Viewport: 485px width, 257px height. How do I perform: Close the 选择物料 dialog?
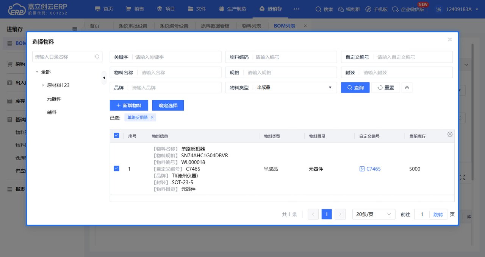tap(450, 39)
